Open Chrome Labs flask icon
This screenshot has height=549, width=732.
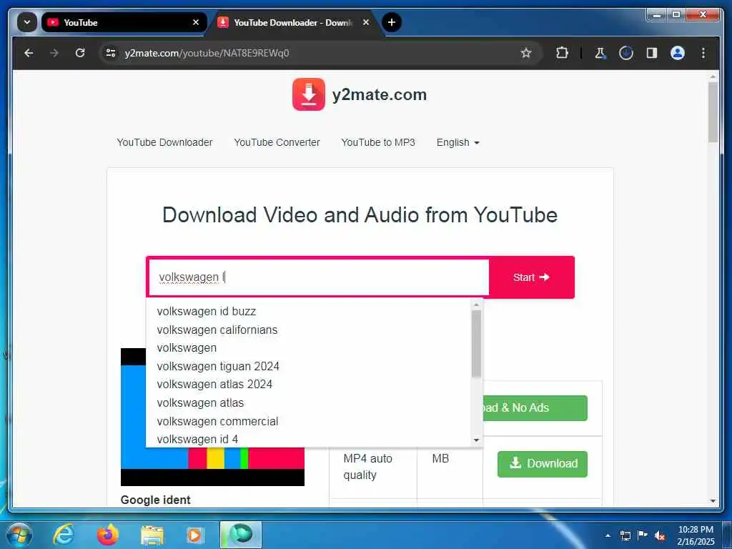[600, 53]
